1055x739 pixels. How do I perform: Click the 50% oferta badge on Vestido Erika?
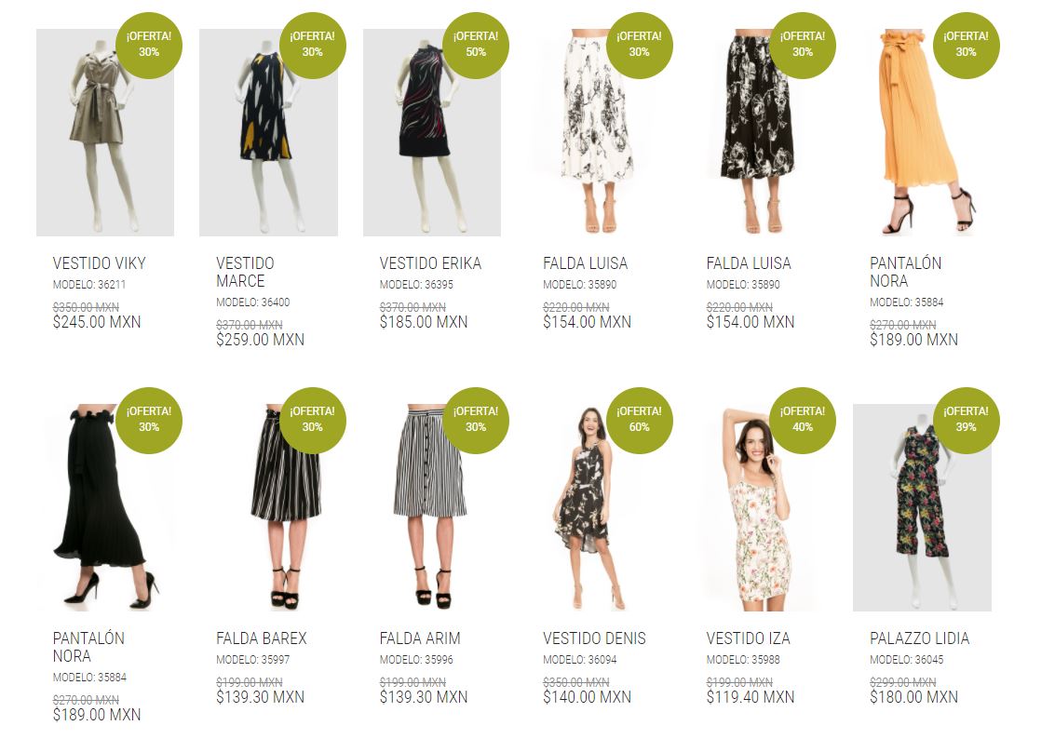(476, 45)
